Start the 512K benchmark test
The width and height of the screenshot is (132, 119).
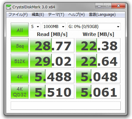[20, 61]
